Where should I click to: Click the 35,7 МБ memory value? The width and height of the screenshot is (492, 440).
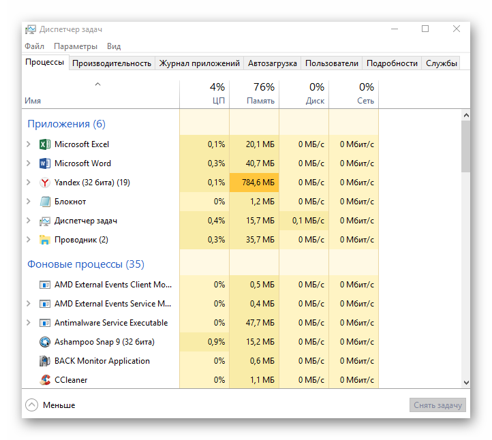coord(260,240)
